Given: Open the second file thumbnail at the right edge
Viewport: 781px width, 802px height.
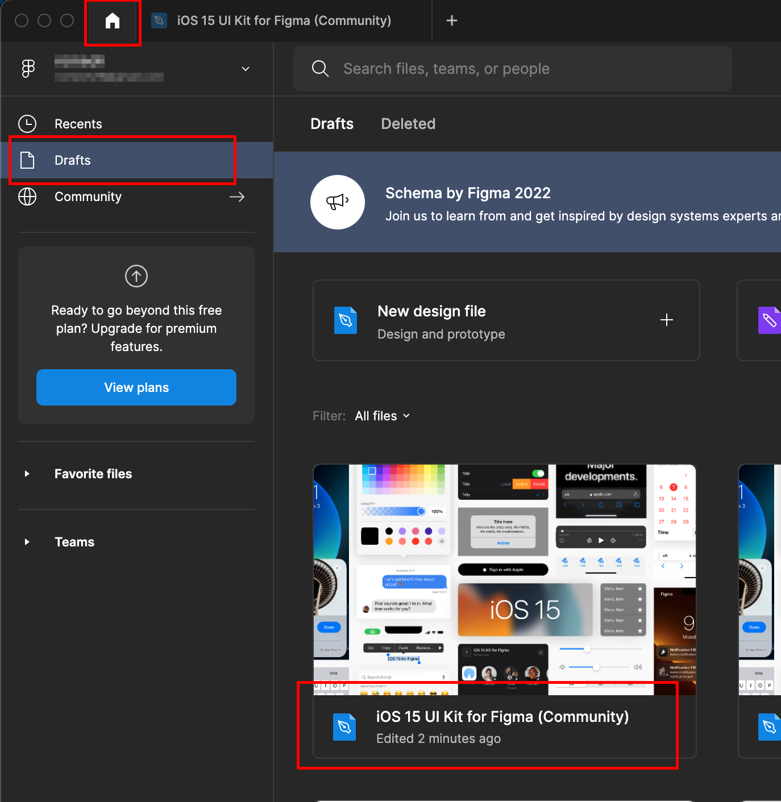Looking at the screenshot, I should point(759,579).
